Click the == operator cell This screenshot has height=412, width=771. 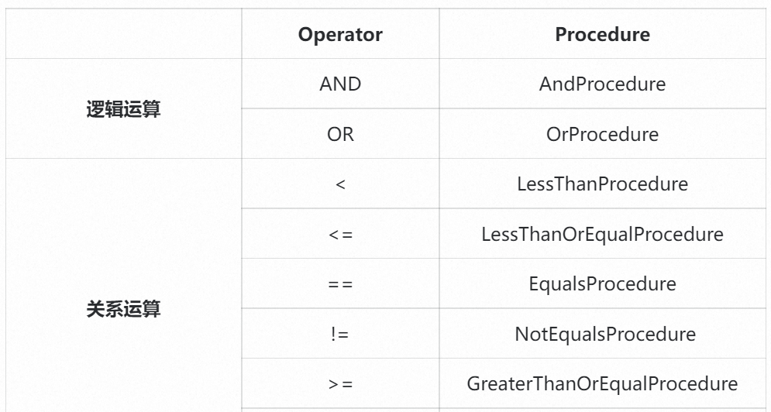coord(340,283)
